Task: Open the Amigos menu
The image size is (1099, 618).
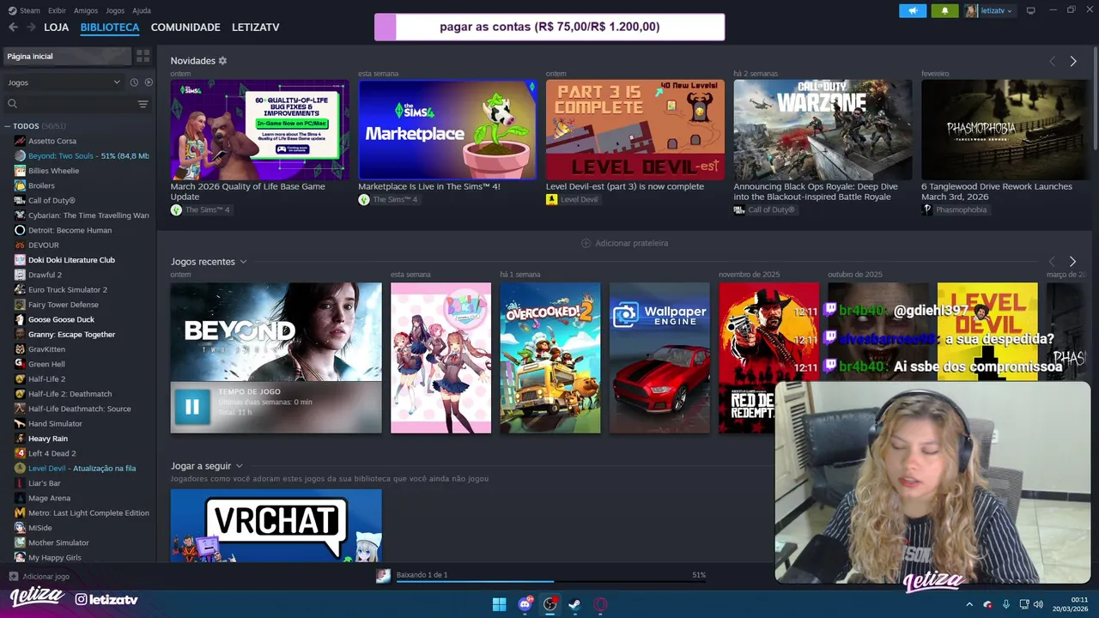Action: tap(86, 10)
